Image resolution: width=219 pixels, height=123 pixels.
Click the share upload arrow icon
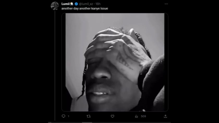pos(165,116)
